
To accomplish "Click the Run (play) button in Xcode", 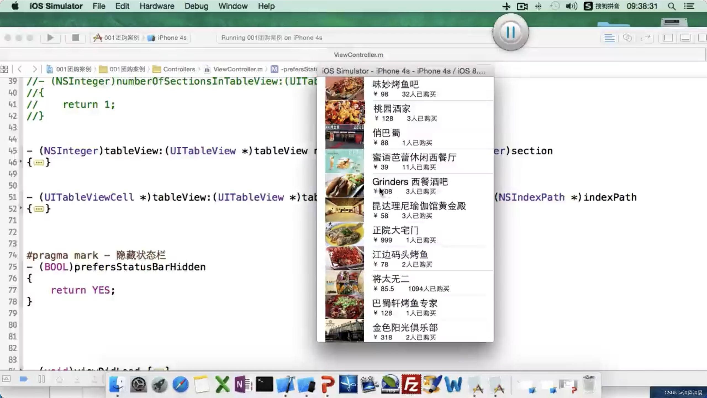I will [x=50, y=38].
